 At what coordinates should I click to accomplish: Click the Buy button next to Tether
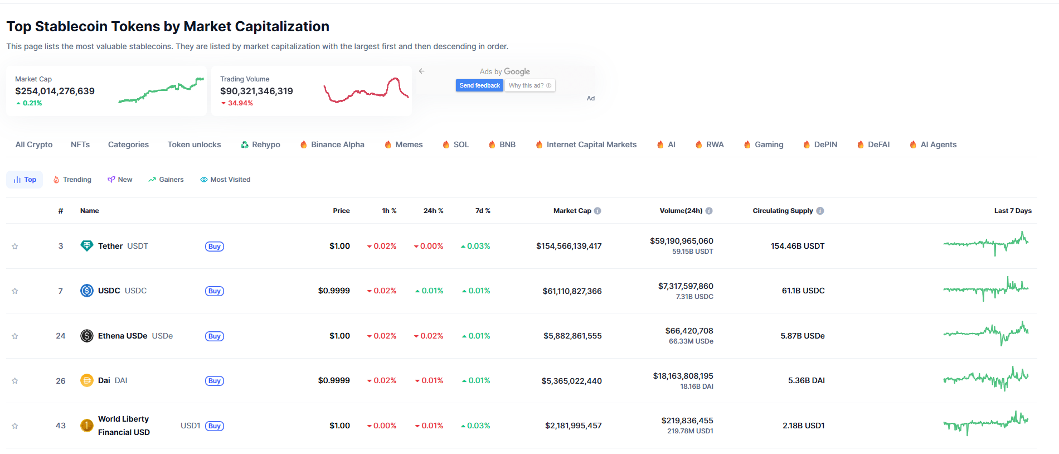pos(215,247)
